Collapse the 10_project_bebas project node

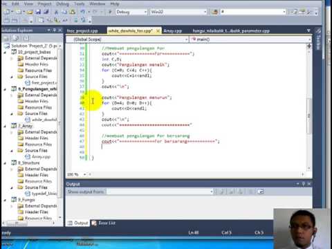click(5, 52)
